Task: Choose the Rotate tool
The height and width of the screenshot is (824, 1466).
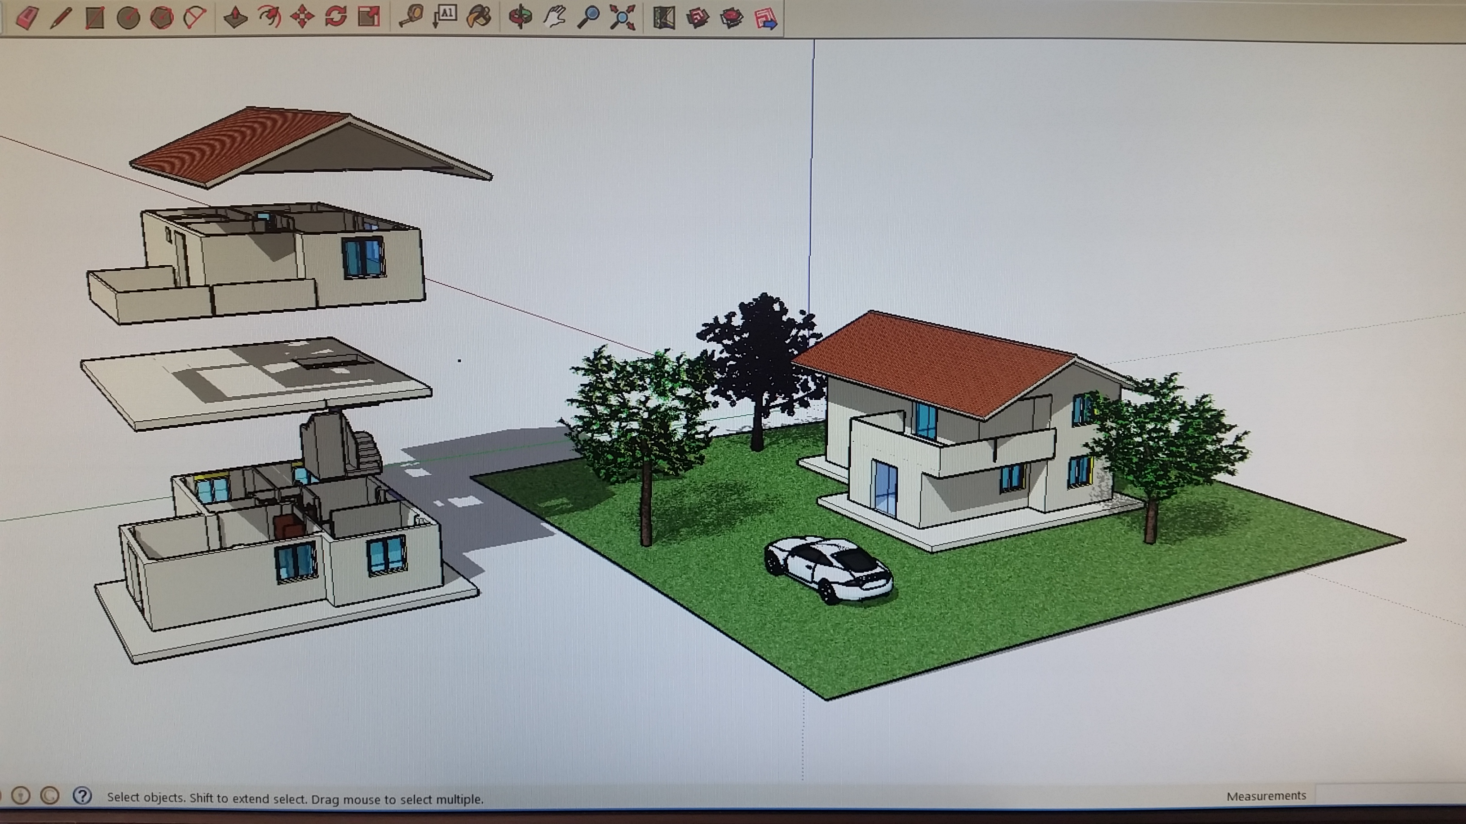Action: pos(336,17)
